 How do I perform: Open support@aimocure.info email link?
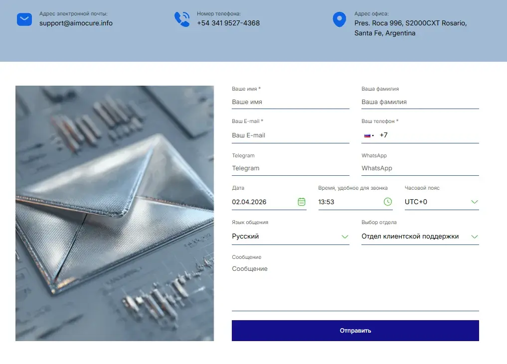tap(76, 23)
